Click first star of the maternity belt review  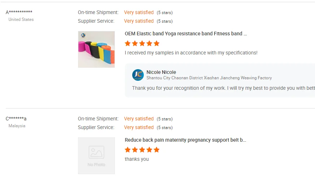(x=128, y=150)
